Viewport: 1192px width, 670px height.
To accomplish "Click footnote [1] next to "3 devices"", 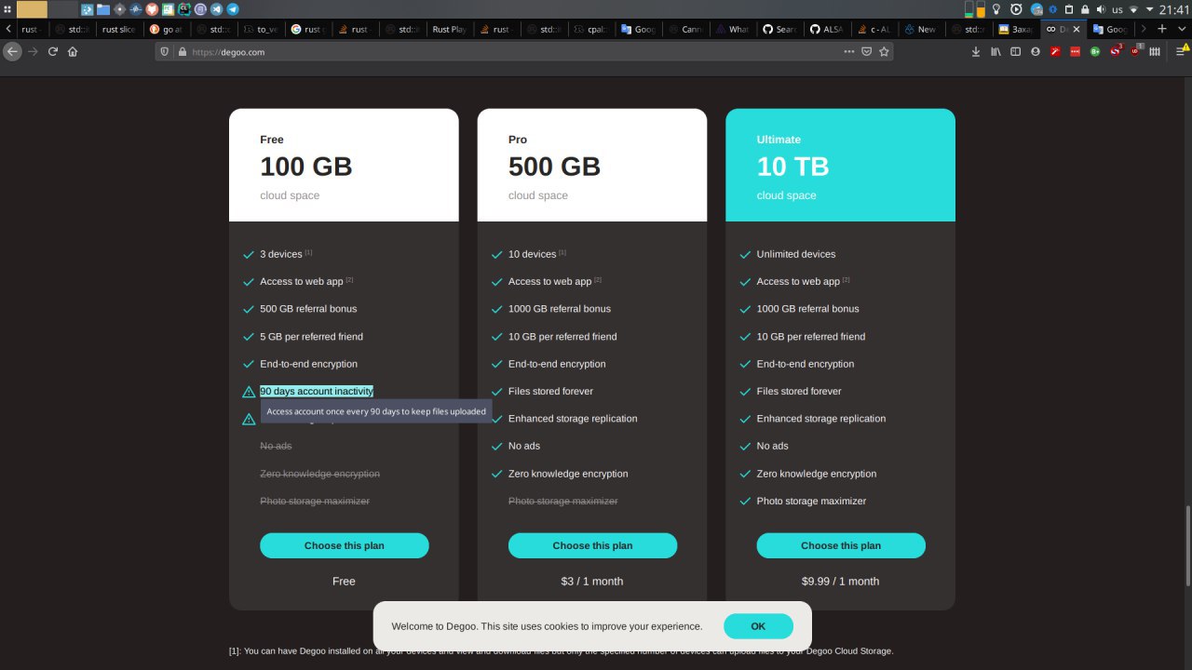I will tap(308, 252).
